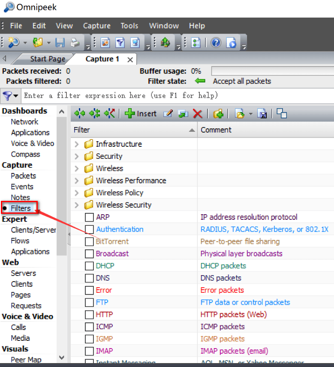Click the Open file folder icon

click(38, 42)
